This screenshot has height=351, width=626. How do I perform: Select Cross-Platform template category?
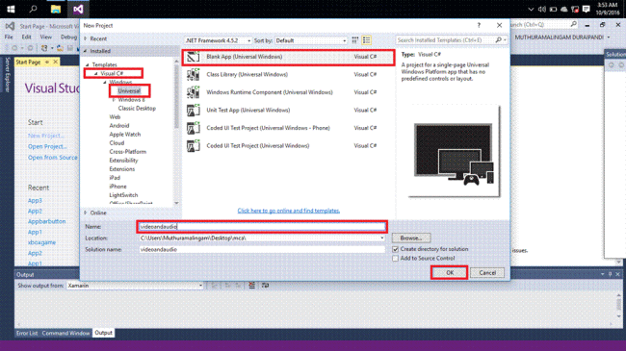[128, 152]
